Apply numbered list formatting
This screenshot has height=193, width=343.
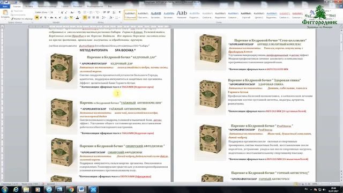pos(92,12)
